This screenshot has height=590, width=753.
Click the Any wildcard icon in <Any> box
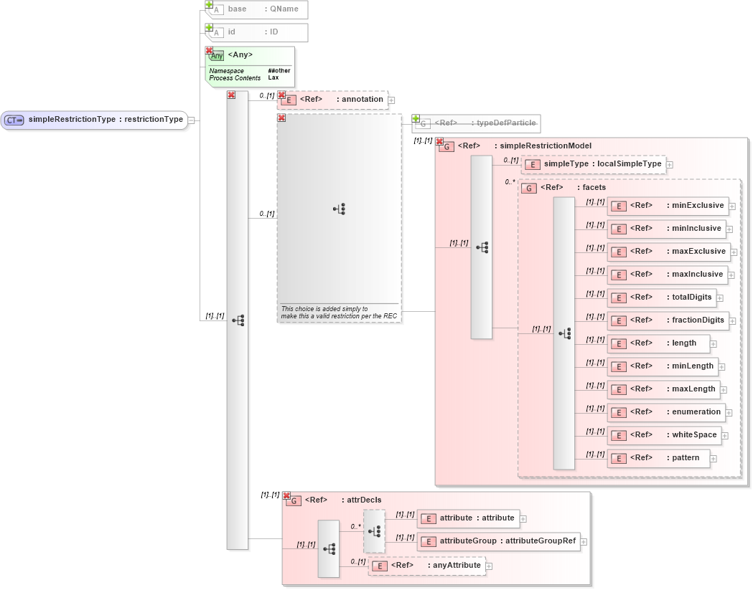[x=215, y=55]
